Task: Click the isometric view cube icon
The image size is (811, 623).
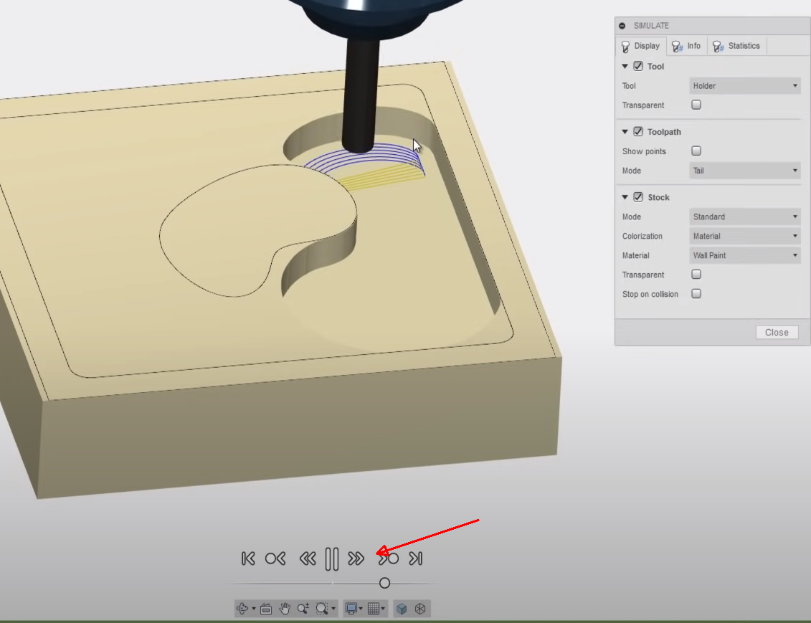Action: tap(402, 608)
